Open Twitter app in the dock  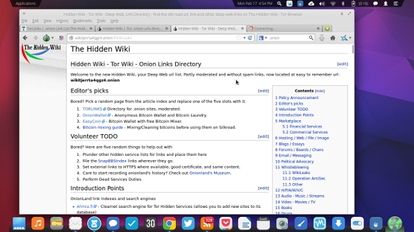pos(188,224)
